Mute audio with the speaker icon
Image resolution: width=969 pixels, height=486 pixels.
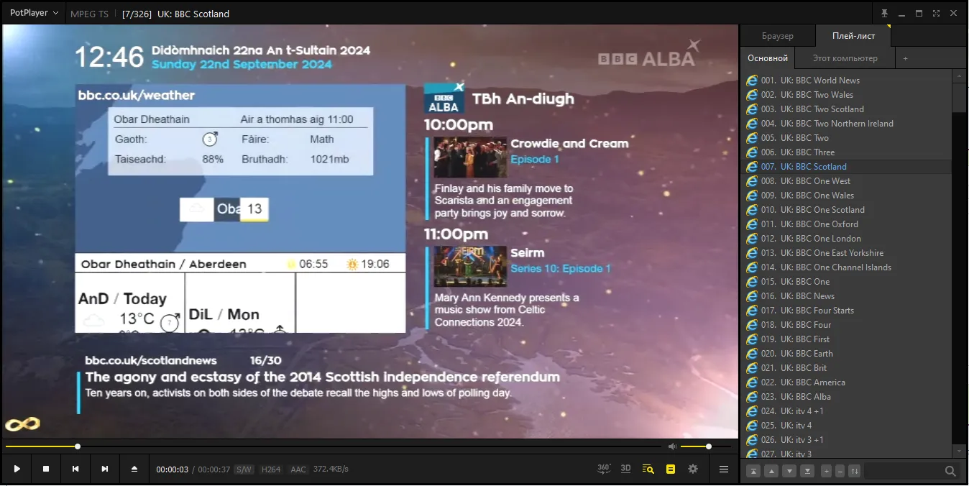(x=672, y=446)
